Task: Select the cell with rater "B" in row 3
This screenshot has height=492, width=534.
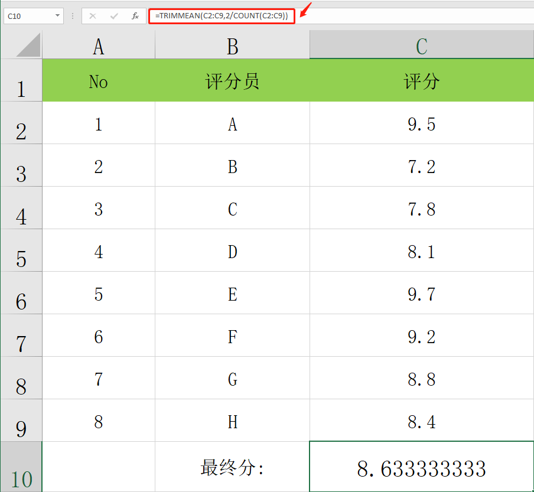Action: point(232,165)
